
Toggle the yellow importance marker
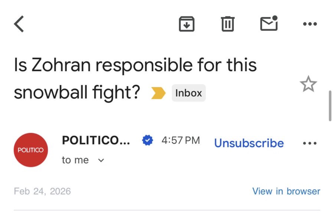(x=158, y=93)
